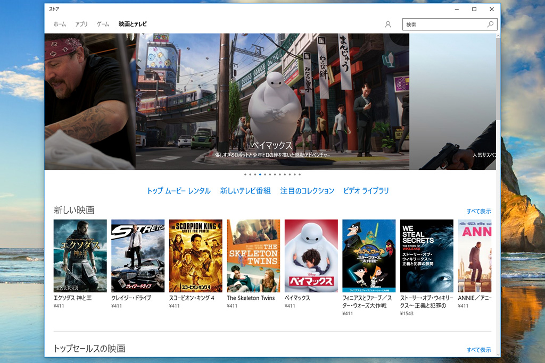This screenshot has height=363, width=545.
Task: Select We Steal Secrets movie poster
Action: [x=426, y=256]
